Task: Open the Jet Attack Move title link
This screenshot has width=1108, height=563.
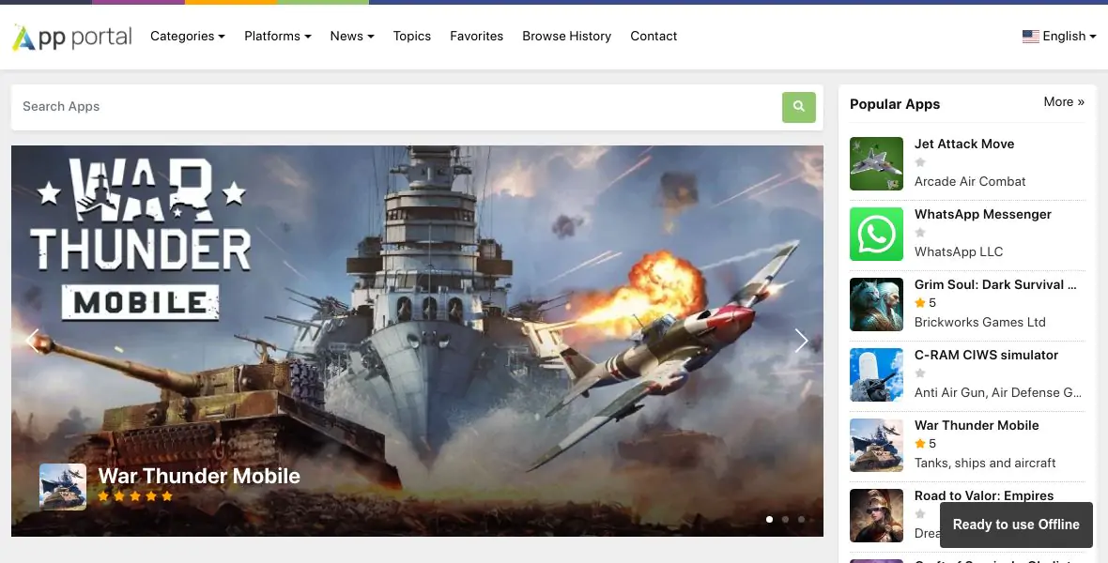Action: 963,145
